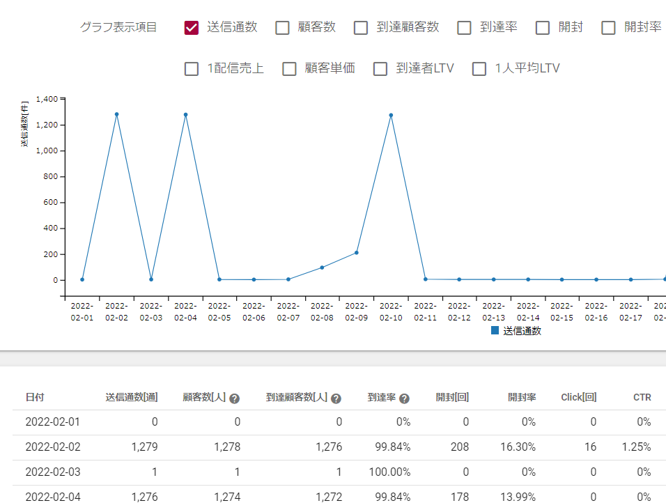Toggle the 到達率 graph checkbox
The image size is (666, 503).
(464, 28)
